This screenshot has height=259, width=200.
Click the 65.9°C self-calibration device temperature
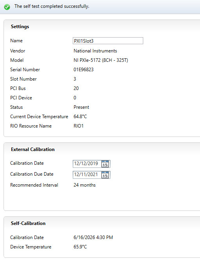click(80, 247)
